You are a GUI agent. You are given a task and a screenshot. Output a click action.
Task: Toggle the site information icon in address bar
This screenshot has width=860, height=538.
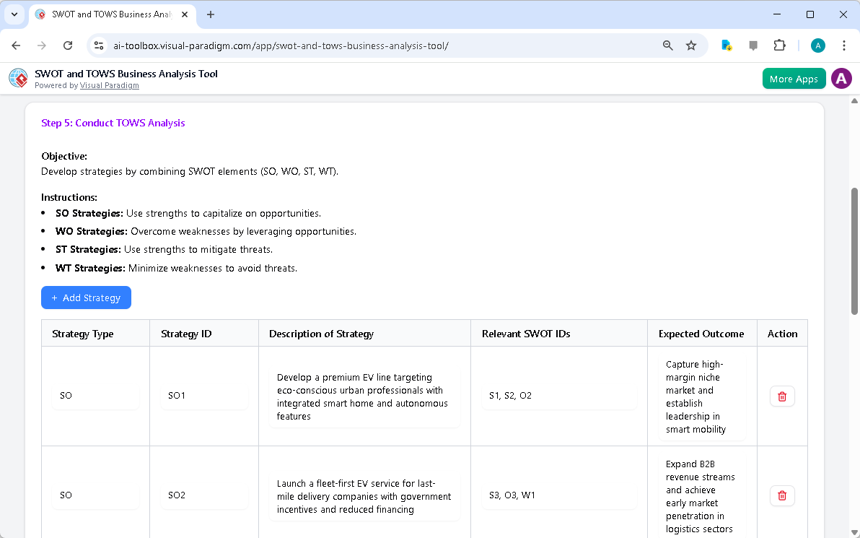pyautogui.click(x=98, y=45)
